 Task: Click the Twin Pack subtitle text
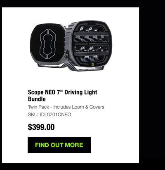tap(66, 107)
